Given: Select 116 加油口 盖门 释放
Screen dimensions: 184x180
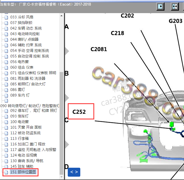Looking at the screenshot, I should pos(28,144).
